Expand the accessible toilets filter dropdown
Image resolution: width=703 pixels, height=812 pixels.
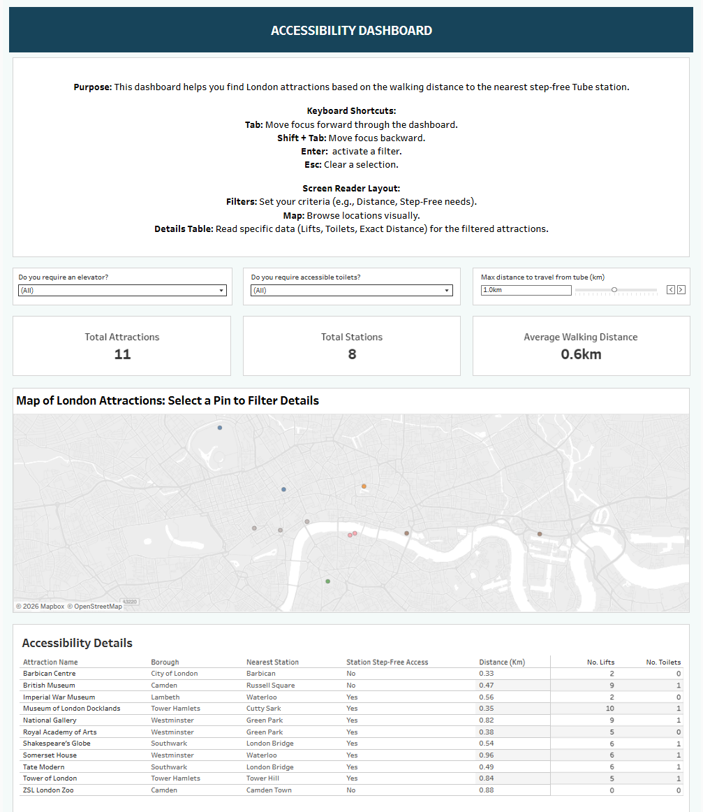pyautogui.click(x=352, y=290)
